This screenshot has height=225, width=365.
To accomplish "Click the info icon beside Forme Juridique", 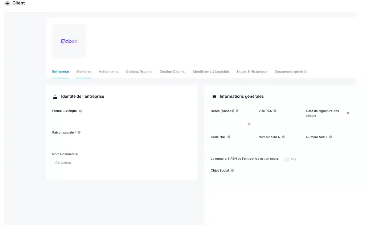I will (x=81, y=111).
